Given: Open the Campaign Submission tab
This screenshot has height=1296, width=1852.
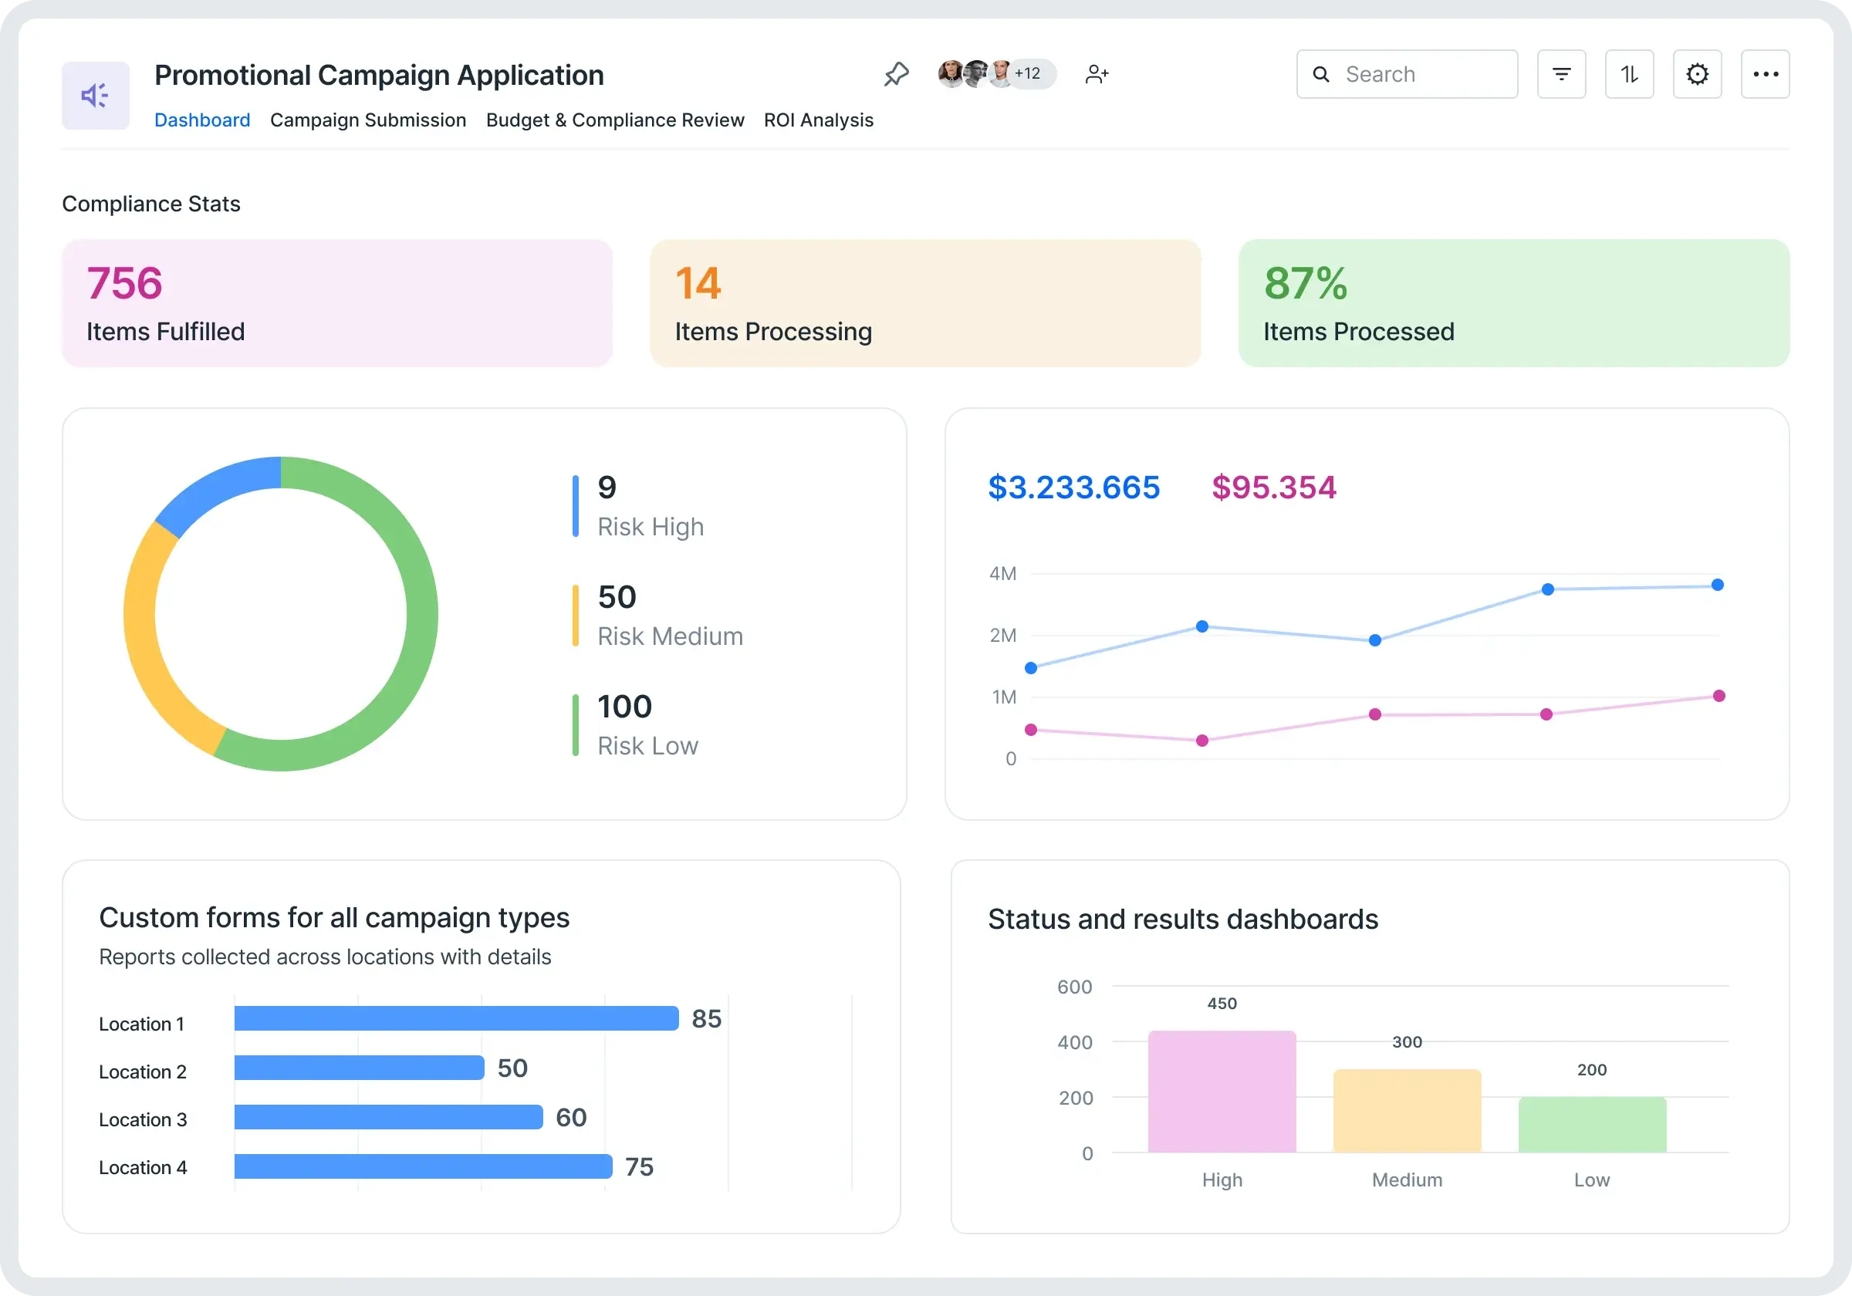Looking at the screenshot, I should [368, 120].
